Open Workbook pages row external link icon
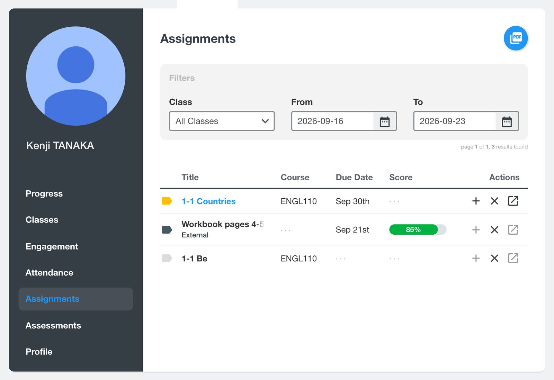Screen dimensions: 554x380 pyautogui.click(x=513, y=229)
